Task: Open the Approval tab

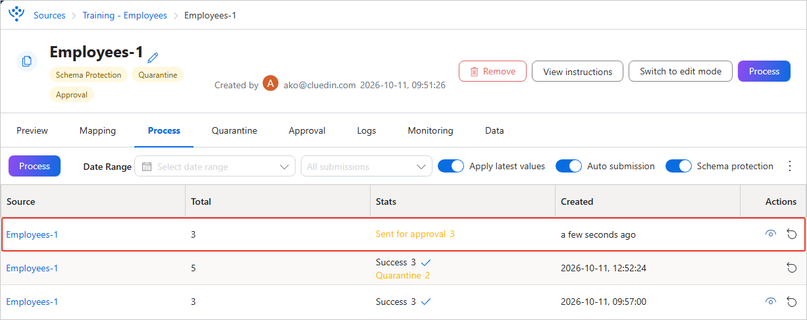Action: pyautogui.click(x=307, y=130)
